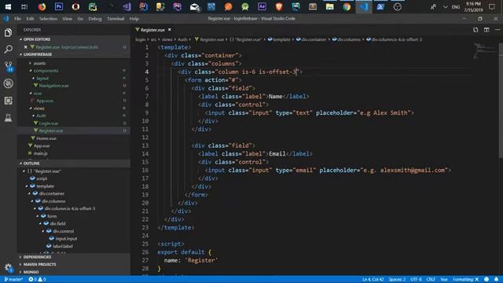Click the master branch indicator in the status bar

click(x=13, y=280)
